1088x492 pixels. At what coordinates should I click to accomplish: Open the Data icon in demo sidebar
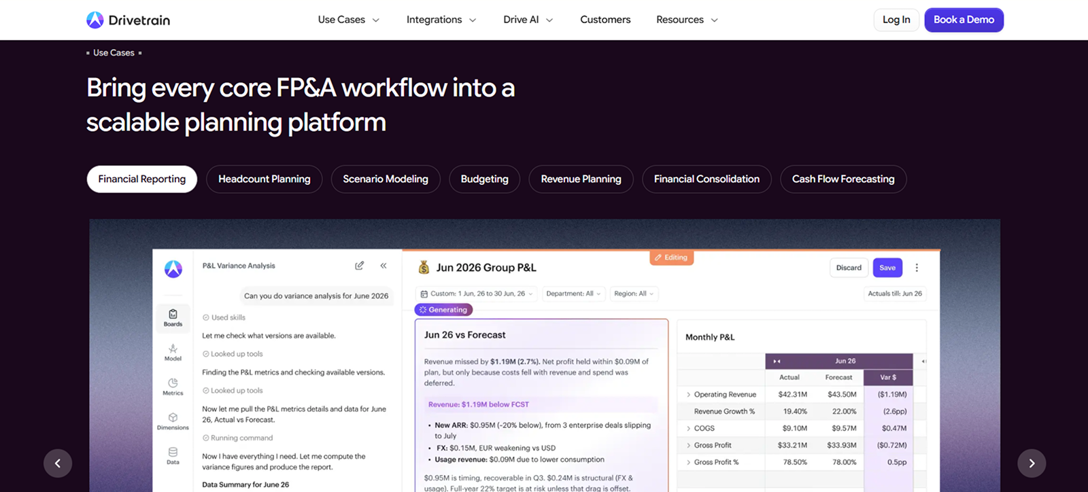tap(173, 455)
